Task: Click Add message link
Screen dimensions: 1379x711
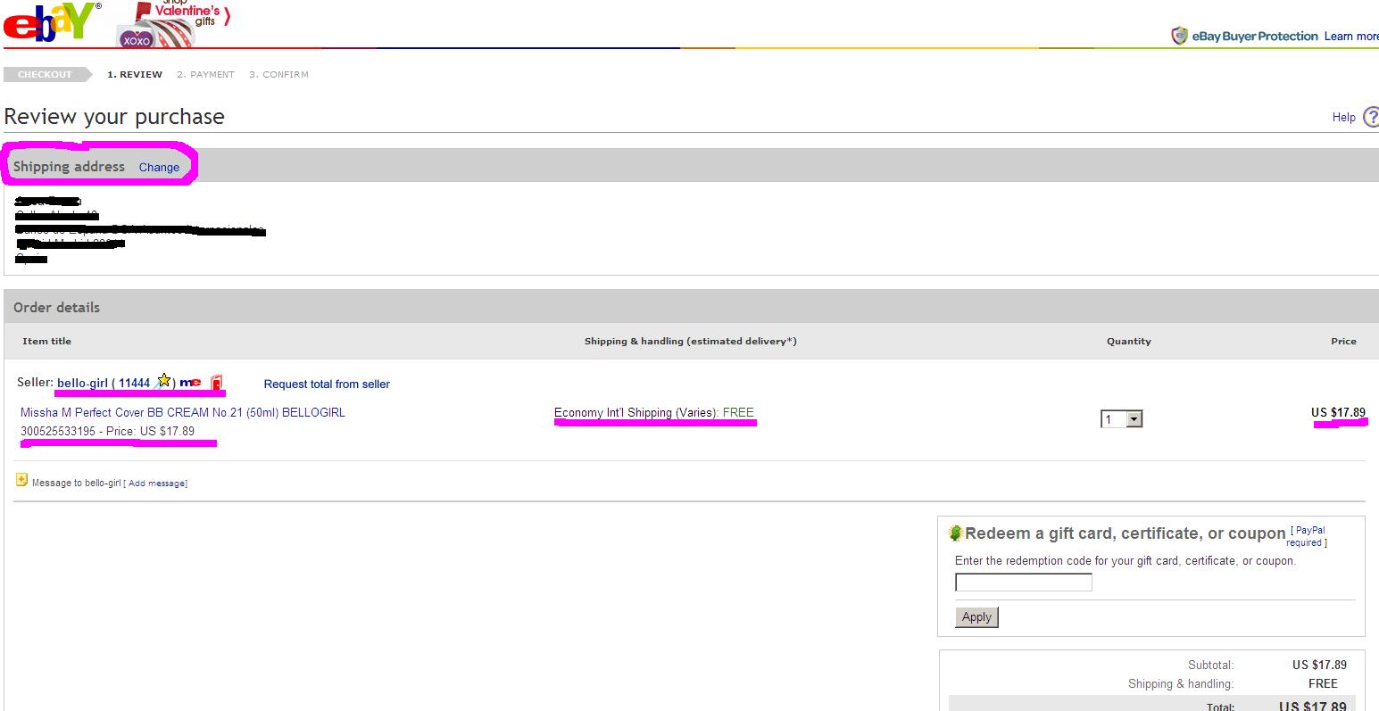Action: click(x=157, y=484)
